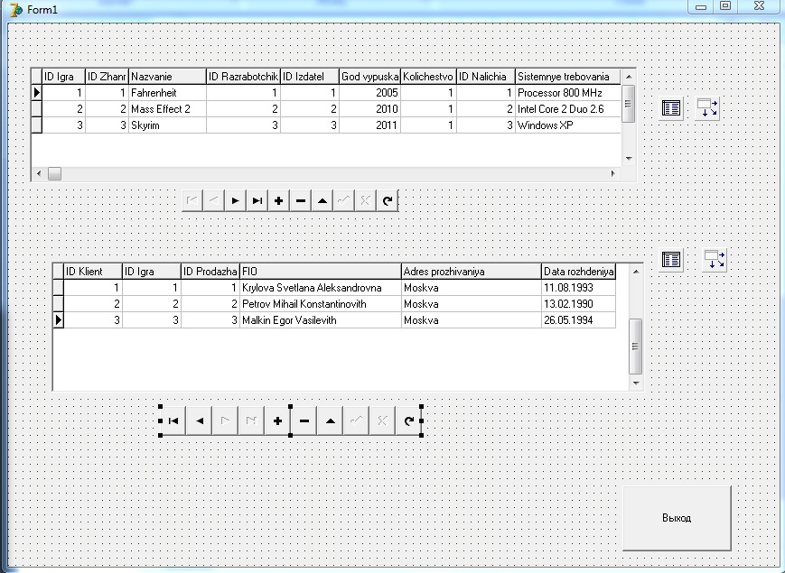Click upper grid horizontal scrollbar thumb
The height and width of the screenshot is (573, 785).
point(54,173)
